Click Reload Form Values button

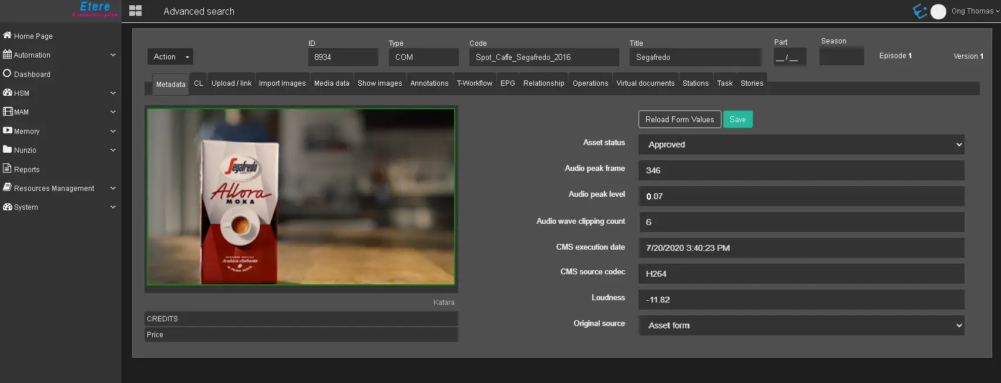click(x=679, y=119)
